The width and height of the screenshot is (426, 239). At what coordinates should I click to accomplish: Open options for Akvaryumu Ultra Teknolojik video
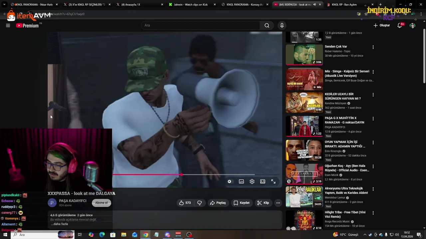(373, 189)
